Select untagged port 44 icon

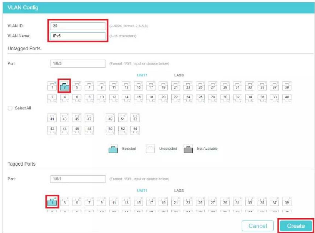[65, 130]
